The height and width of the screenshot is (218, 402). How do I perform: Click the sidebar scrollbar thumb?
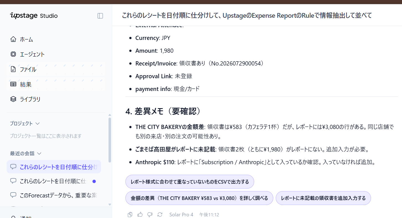110,140
